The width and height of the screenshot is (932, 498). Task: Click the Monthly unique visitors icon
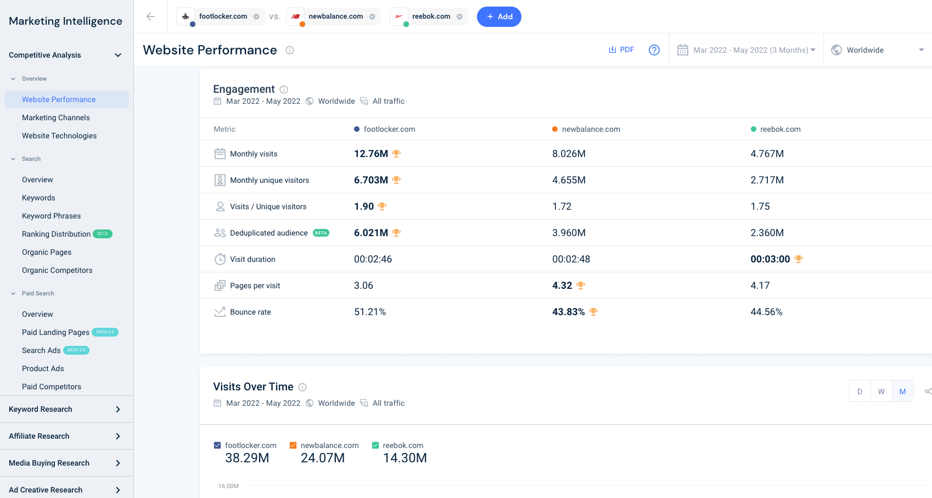click(220, 180)
